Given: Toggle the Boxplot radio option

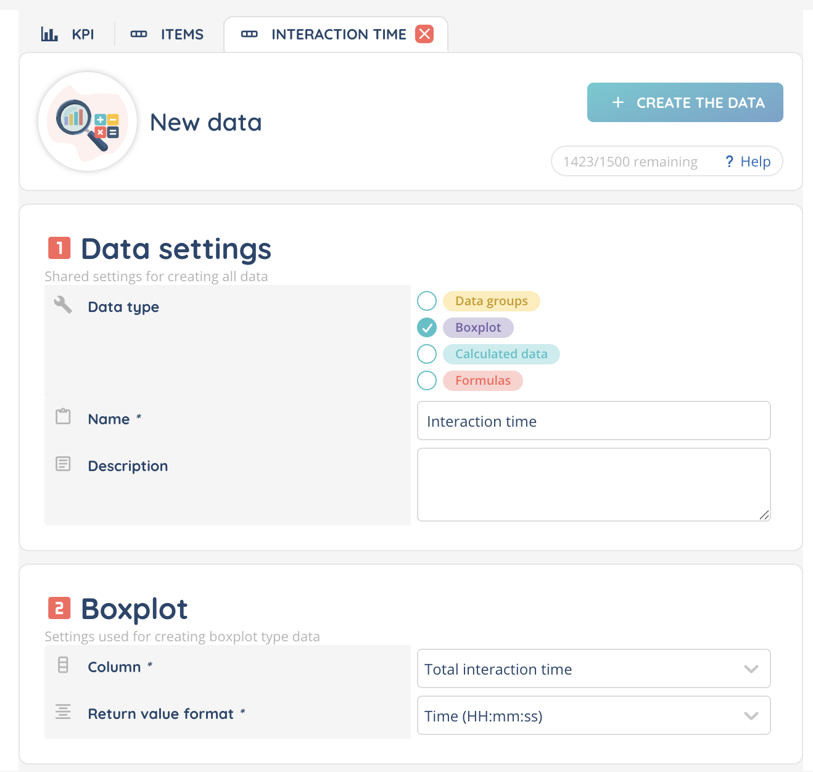Looking at the screenshot, I should click(x=427, y=327).
